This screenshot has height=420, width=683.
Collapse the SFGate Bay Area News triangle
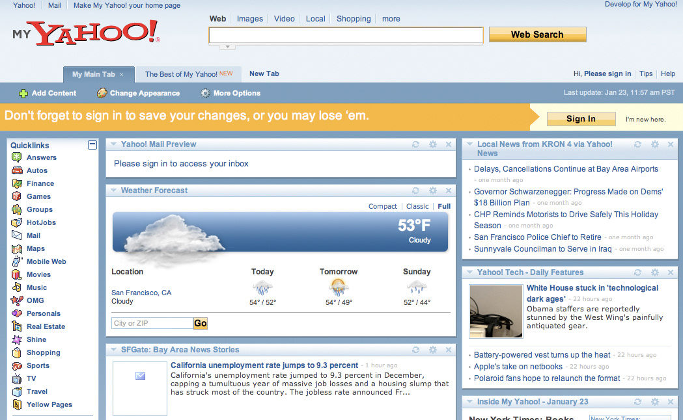(113, 349)
